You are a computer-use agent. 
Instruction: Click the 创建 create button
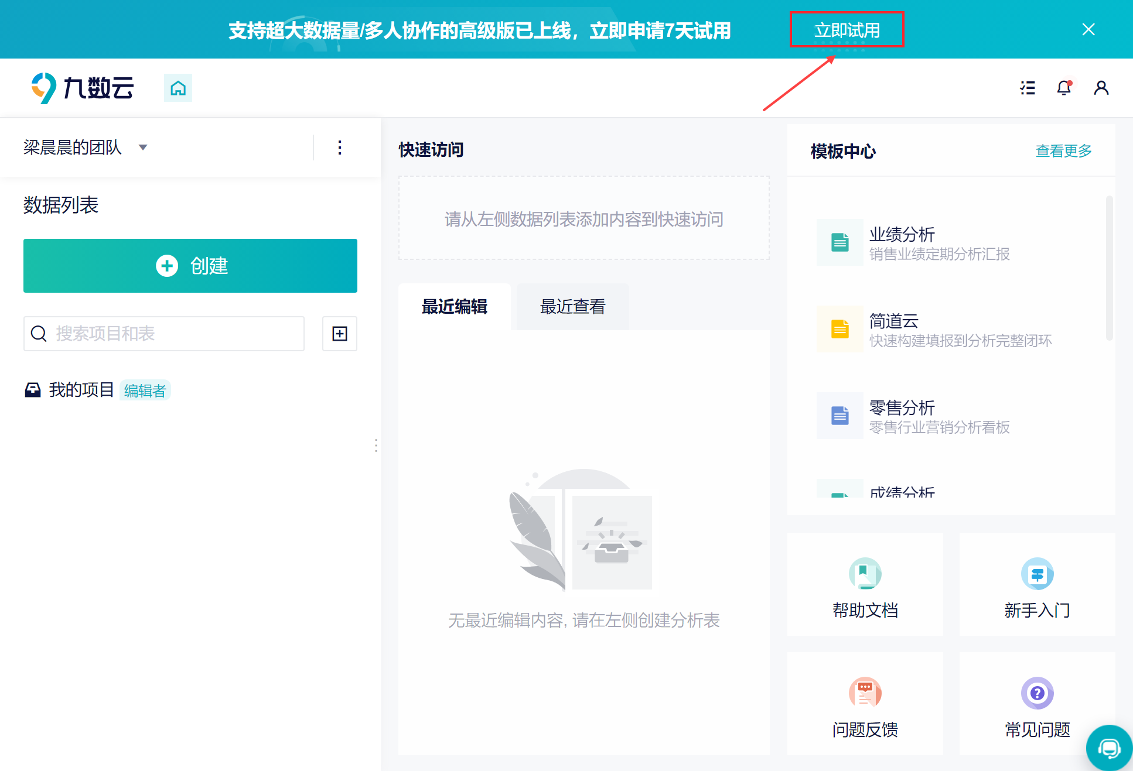190,266
